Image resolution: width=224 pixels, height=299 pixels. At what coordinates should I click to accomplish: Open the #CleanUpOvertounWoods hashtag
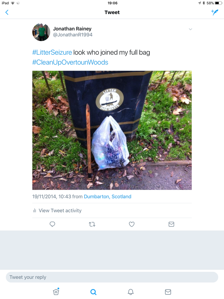pyautogui.click(x=70, y=62)
